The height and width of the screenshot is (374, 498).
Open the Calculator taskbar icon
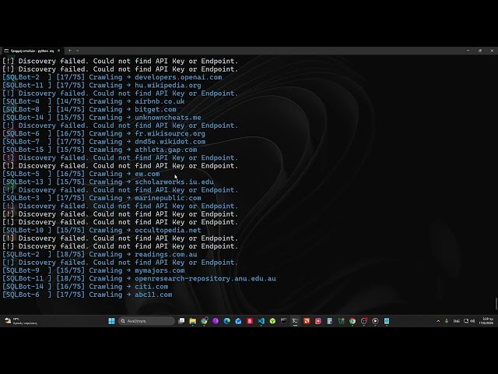pyautogui.click(x=330, y=321)
